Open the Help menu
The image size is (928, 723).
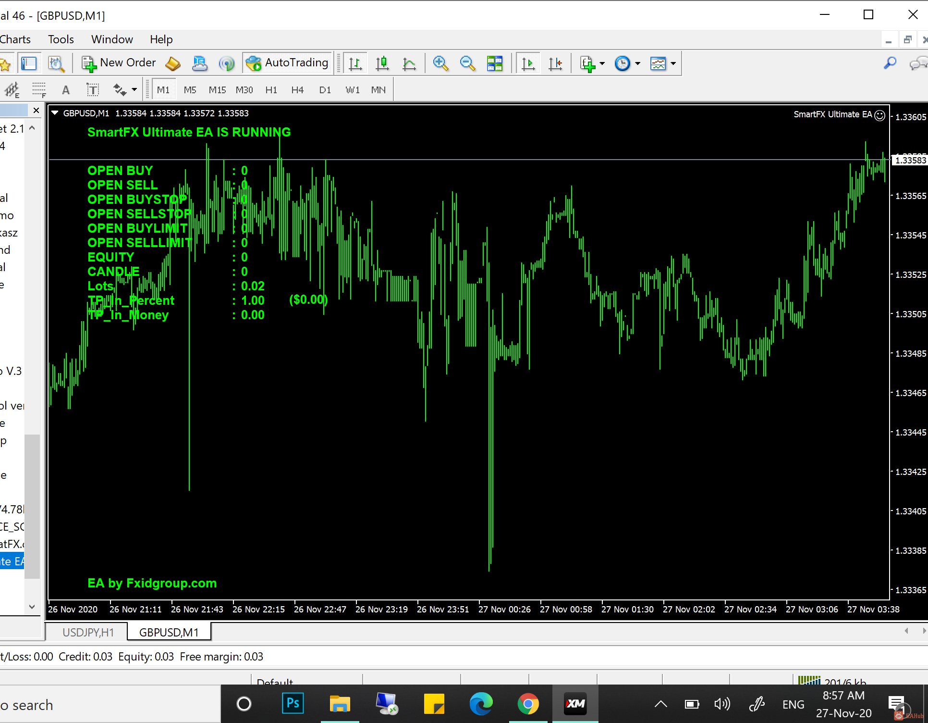(x=161, y=39)
